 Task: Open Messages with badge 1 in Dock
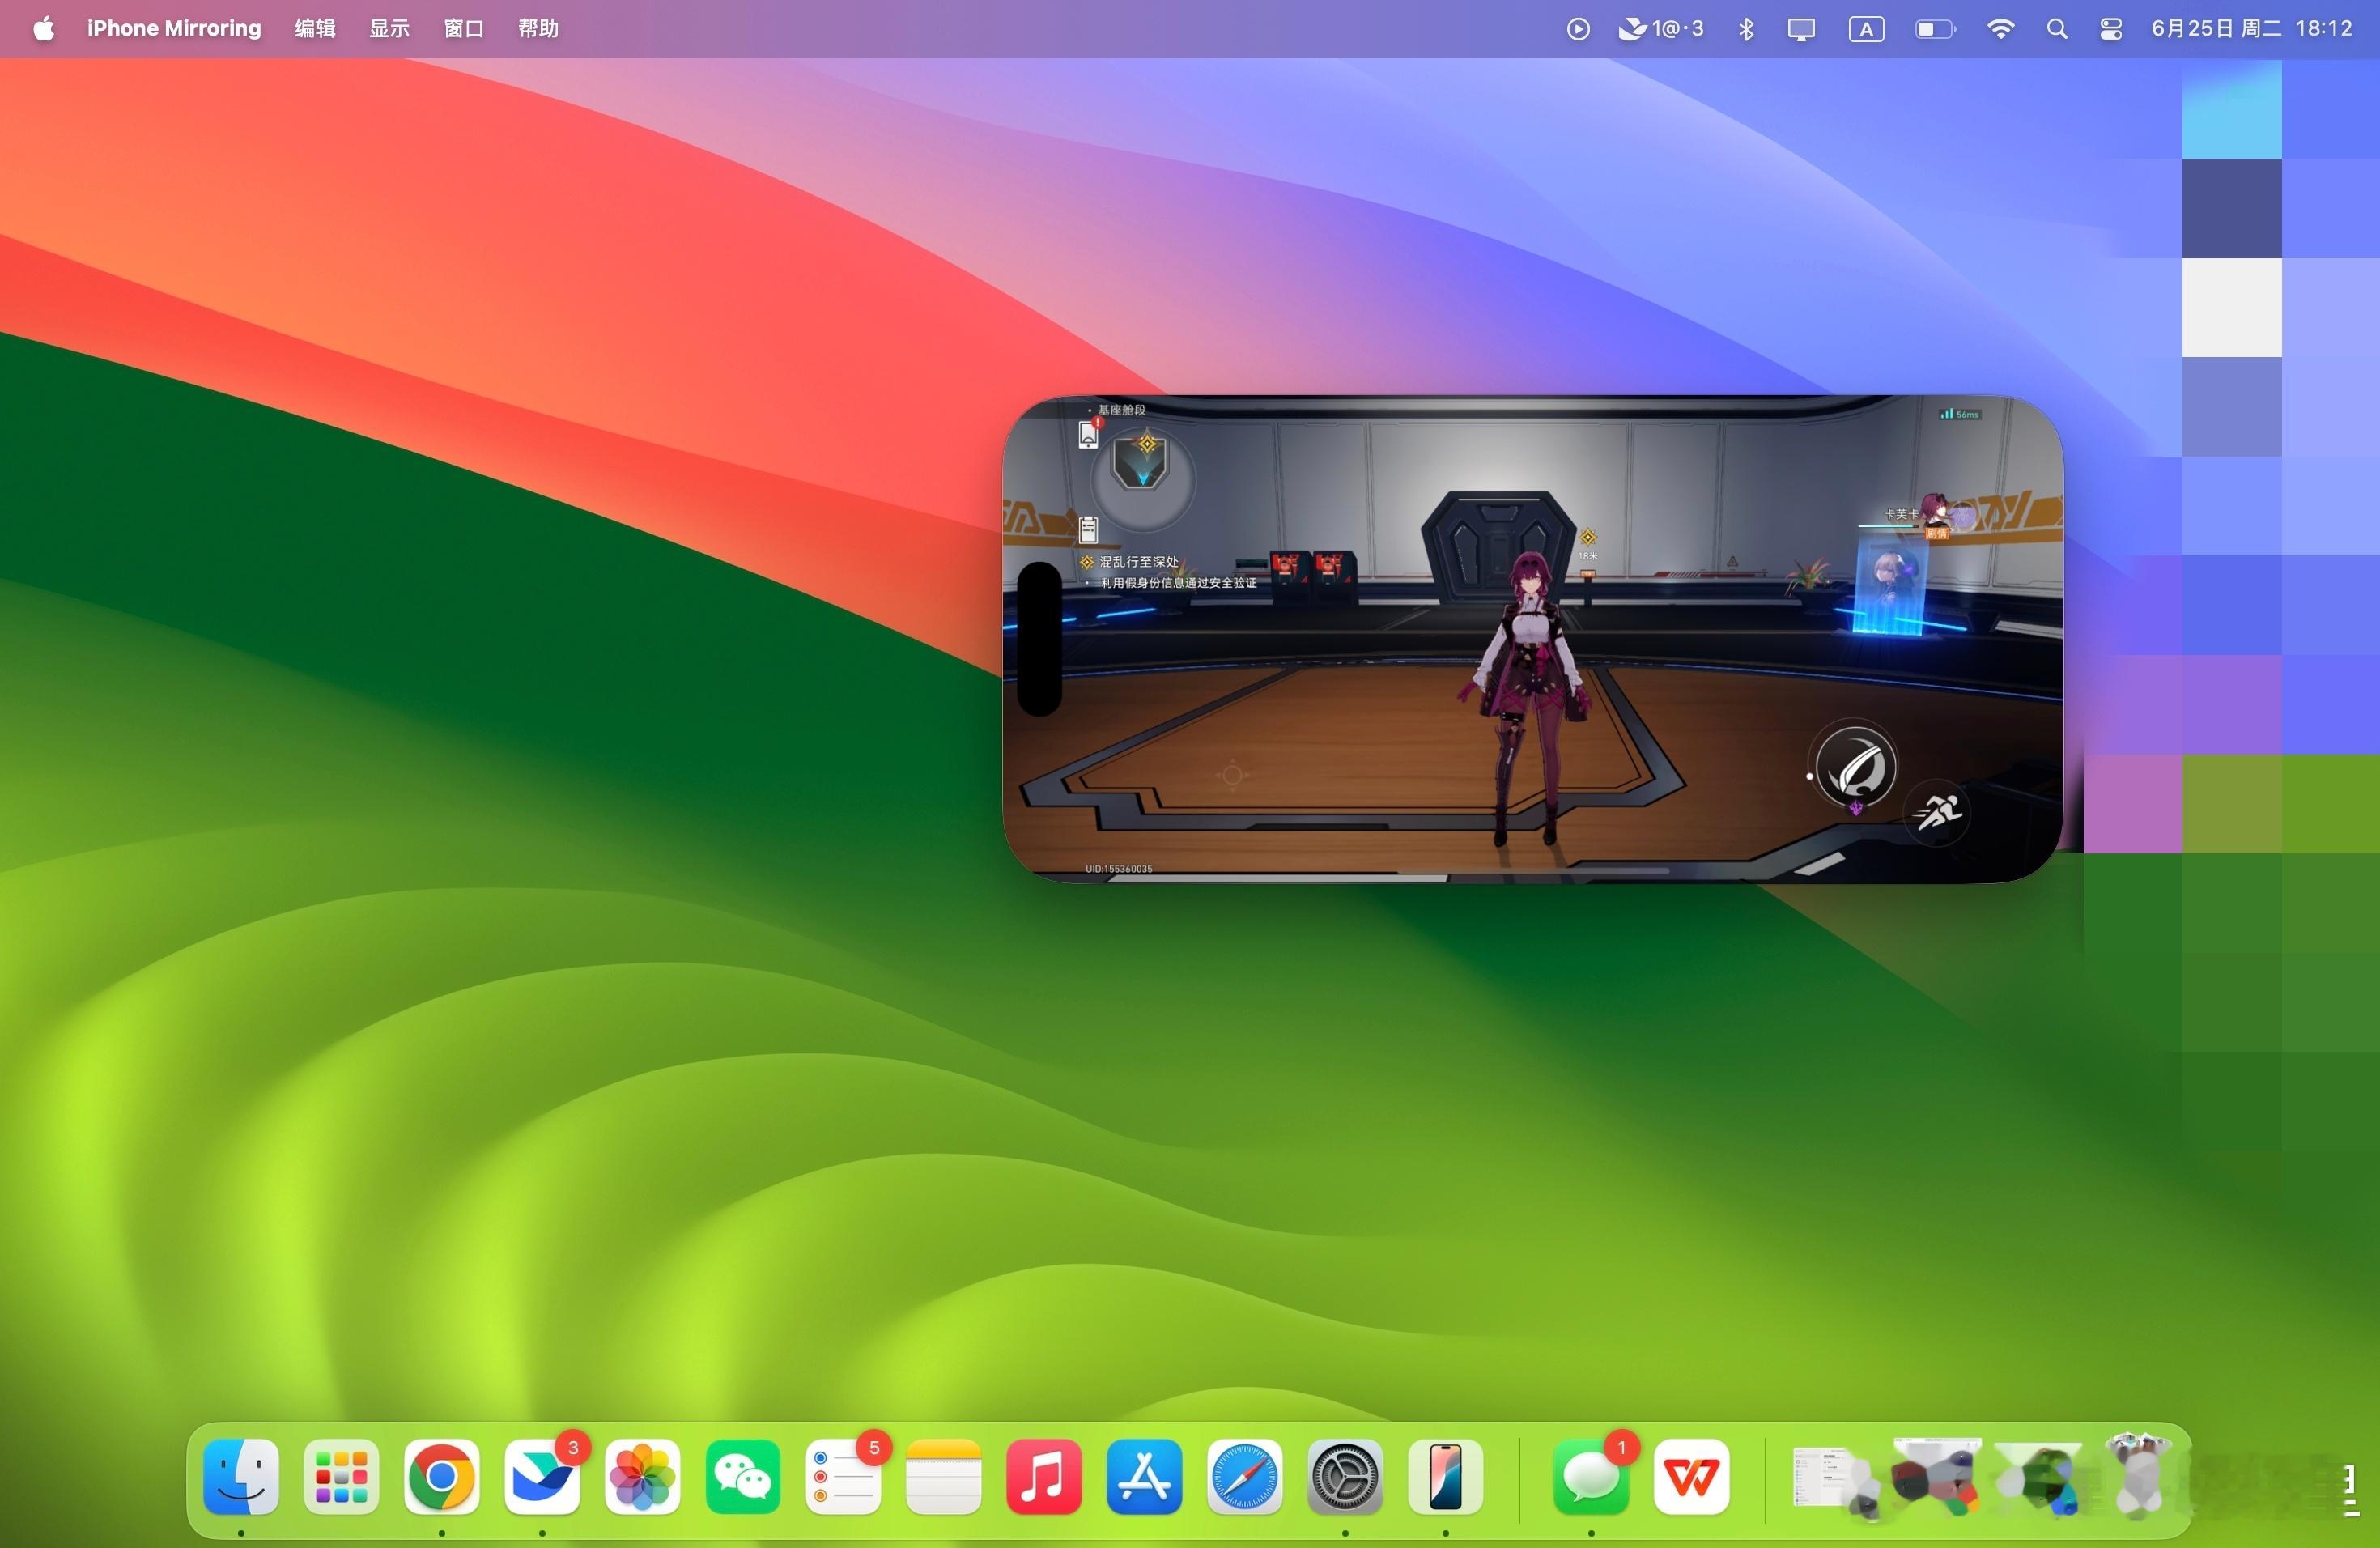click(1591, 1476)
